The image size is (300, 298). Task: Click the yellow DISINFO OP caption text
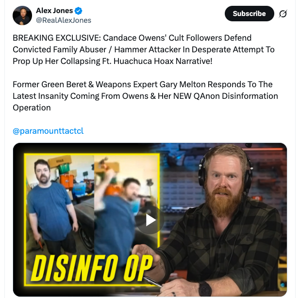coord(92,268)
